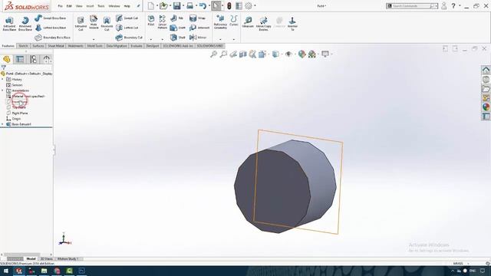Expand the History tree node
This screenshot has width=491, height=276.
3,80
